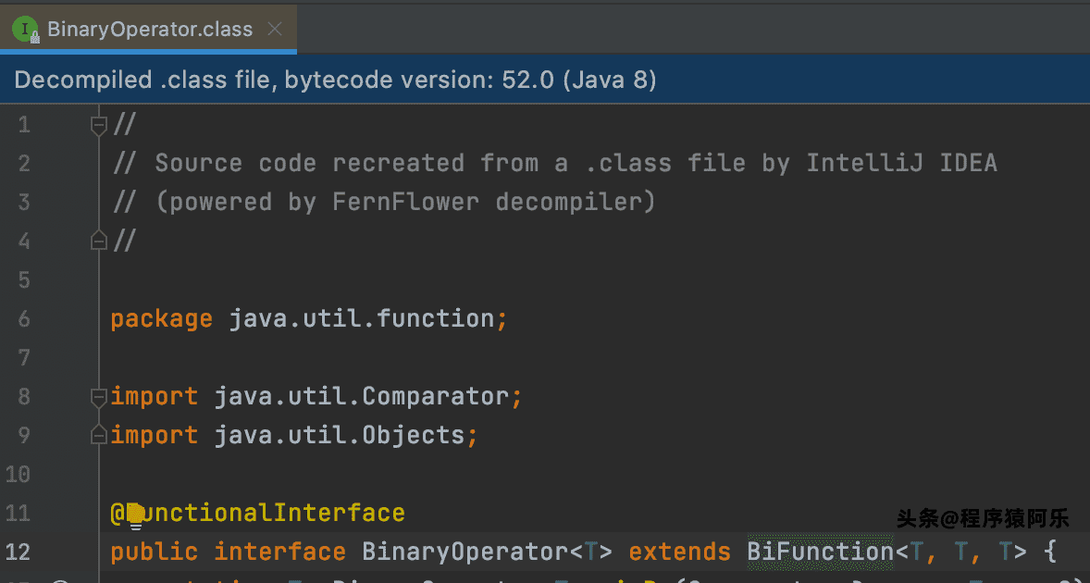Select the BinaryOperator.class editor tab
Screen dimensions: 1090x583
[148, 30]
